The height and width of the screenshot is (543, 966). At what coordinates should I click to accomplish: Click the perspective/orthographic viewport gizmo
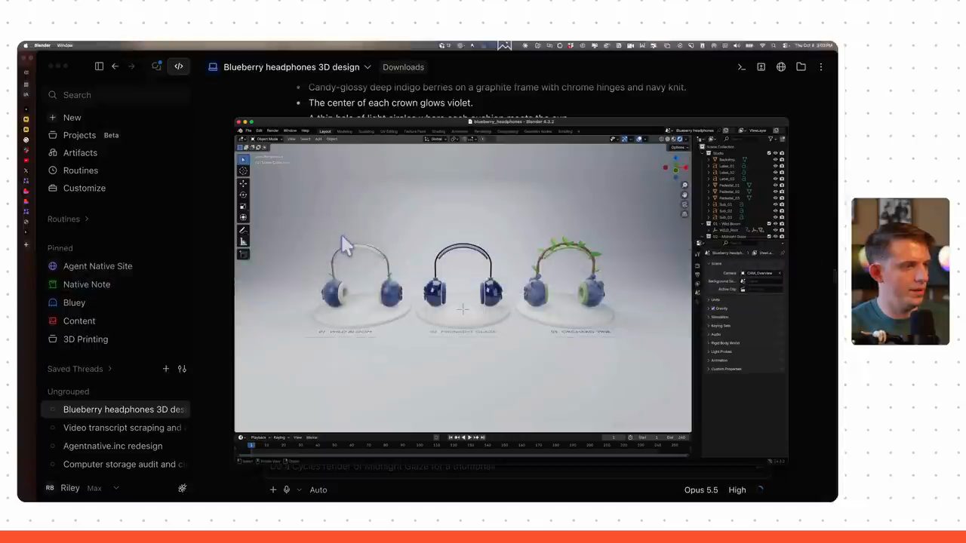pyautogui.click(x=685, y=214)
